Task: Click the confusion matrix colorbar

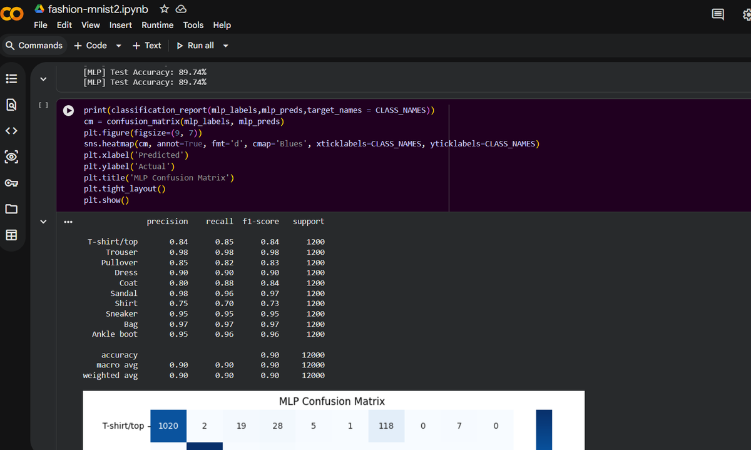Action: click(544, 430)
